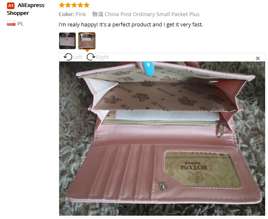Open the first review photo thumbnail
Viewport: 268px width, 219px height.
pos(67,41)
